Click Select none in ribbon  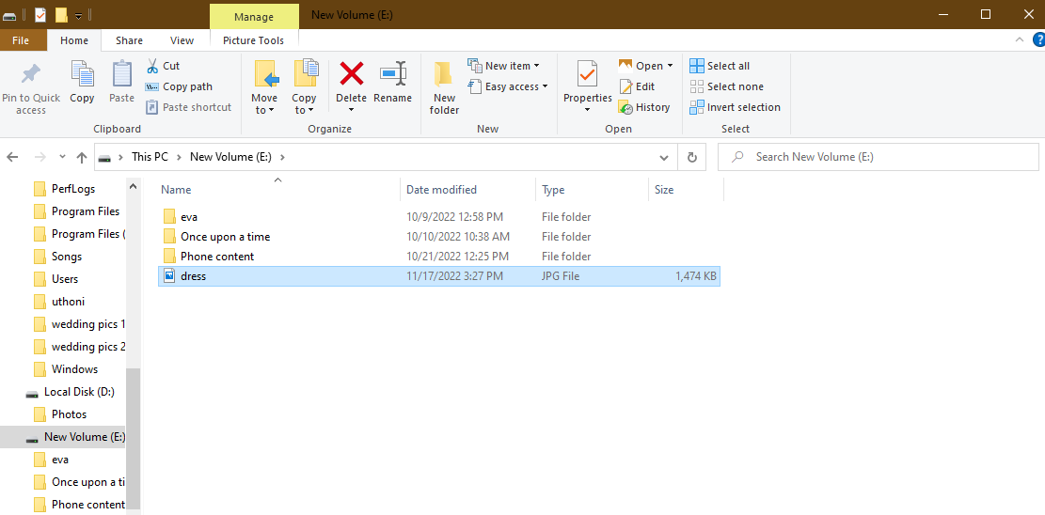[726, 86]
